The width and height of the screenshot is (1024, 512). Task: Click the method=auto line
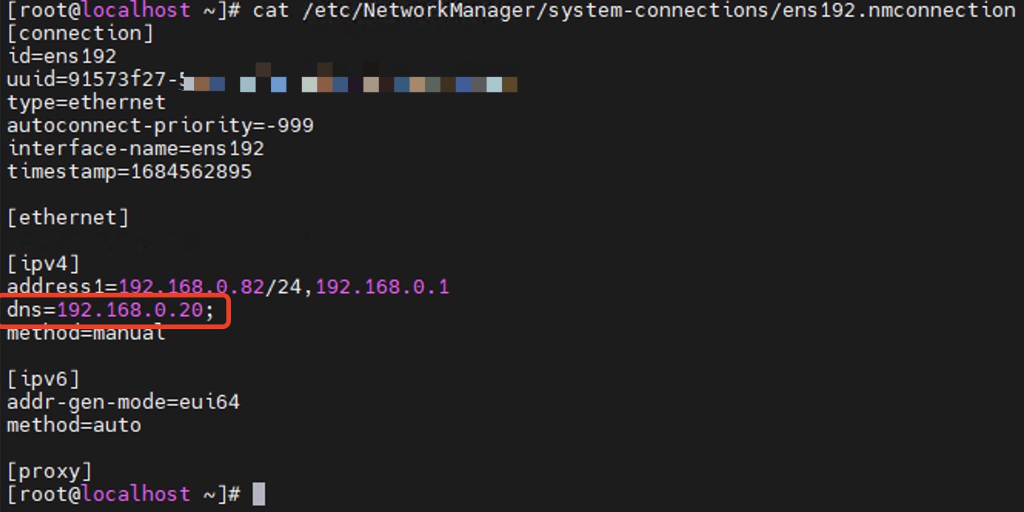[74, 425]
